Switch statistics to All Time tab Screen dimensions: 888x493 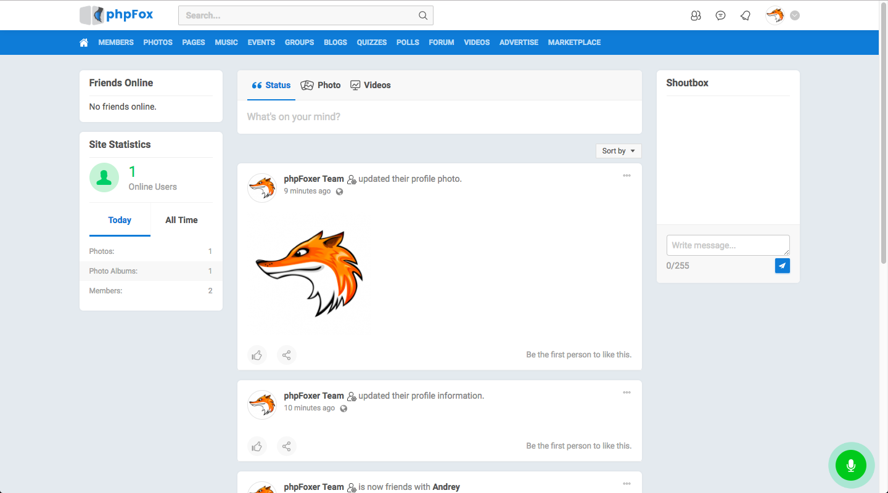coord(181,220)
